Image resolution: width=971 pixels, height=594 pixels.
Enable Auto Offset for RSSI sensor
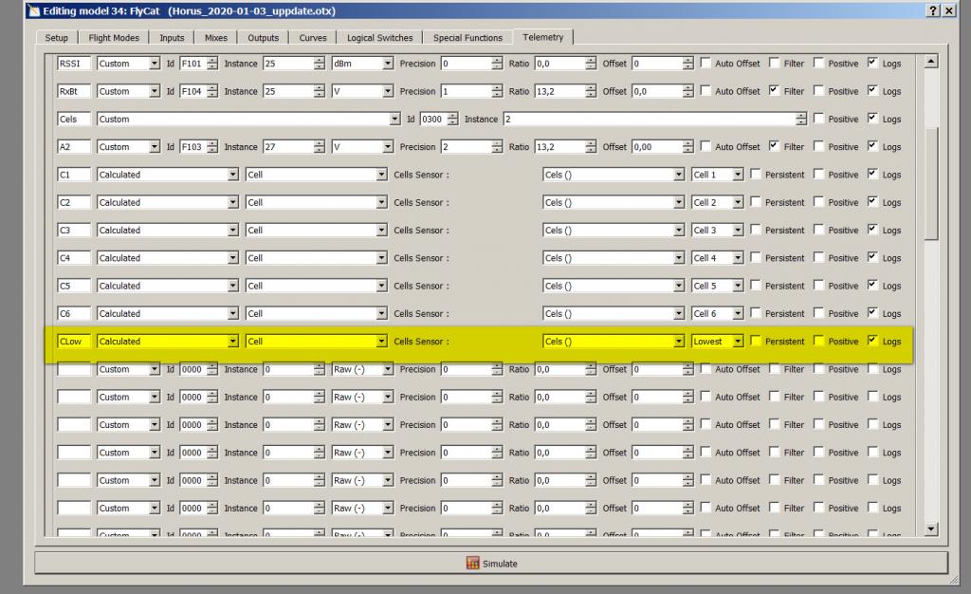(706, 64)
